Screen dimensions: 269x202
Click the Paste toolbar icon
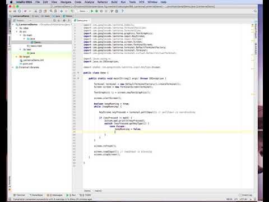pyautogui.click(x=45, y=11)
